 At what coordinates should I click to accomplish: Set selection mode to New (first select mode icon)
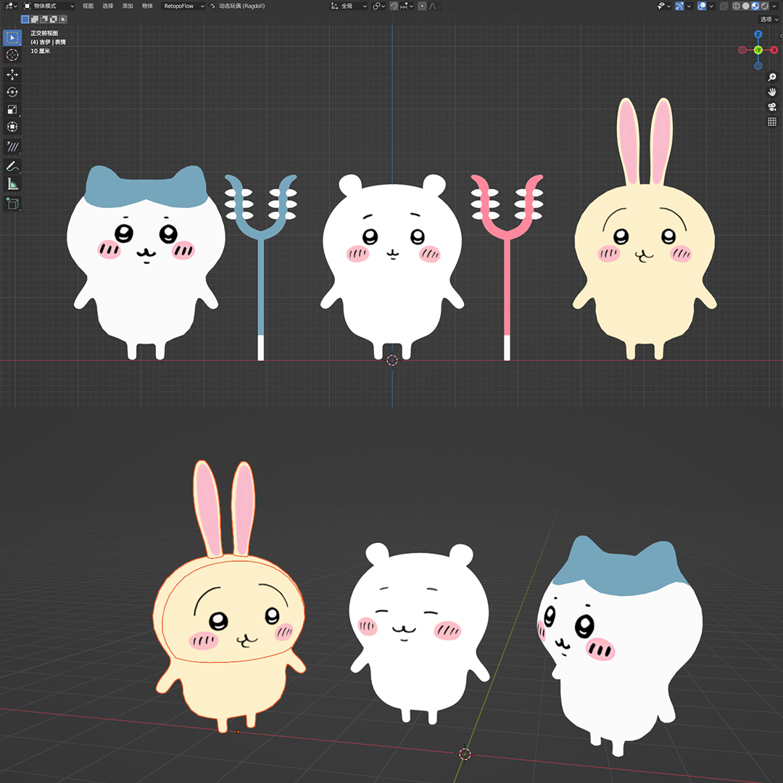[25, 20]
